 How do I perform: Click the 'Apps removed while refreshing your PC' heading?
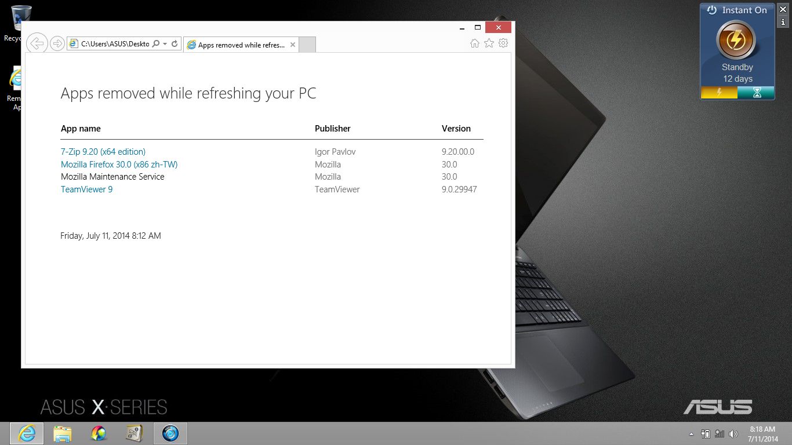188,93
